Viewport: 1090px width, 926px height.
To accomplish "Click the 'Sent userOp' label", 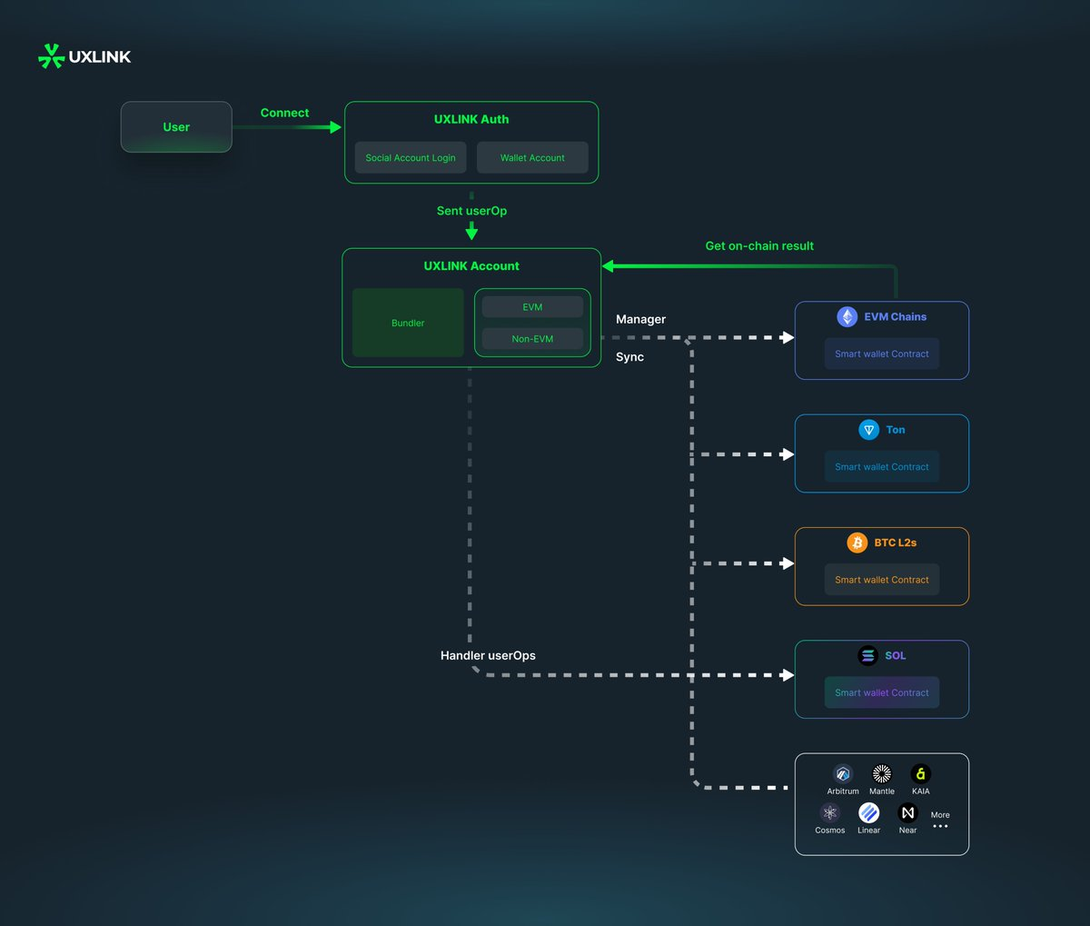I will tap(471, 211).
